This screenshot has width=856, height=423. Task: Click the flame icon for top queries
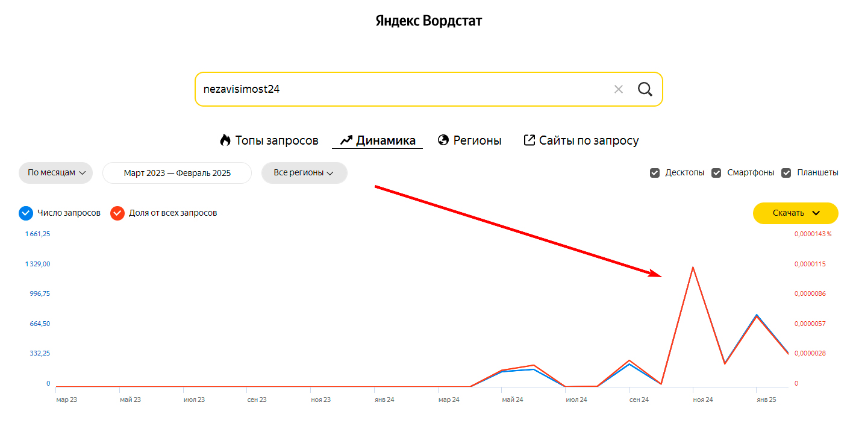225,140
